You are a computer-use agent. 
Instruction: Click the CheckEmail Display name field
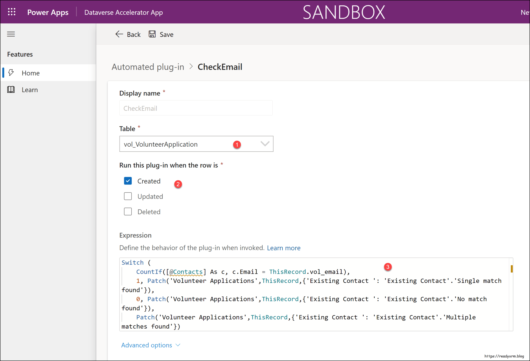(196, 108)
